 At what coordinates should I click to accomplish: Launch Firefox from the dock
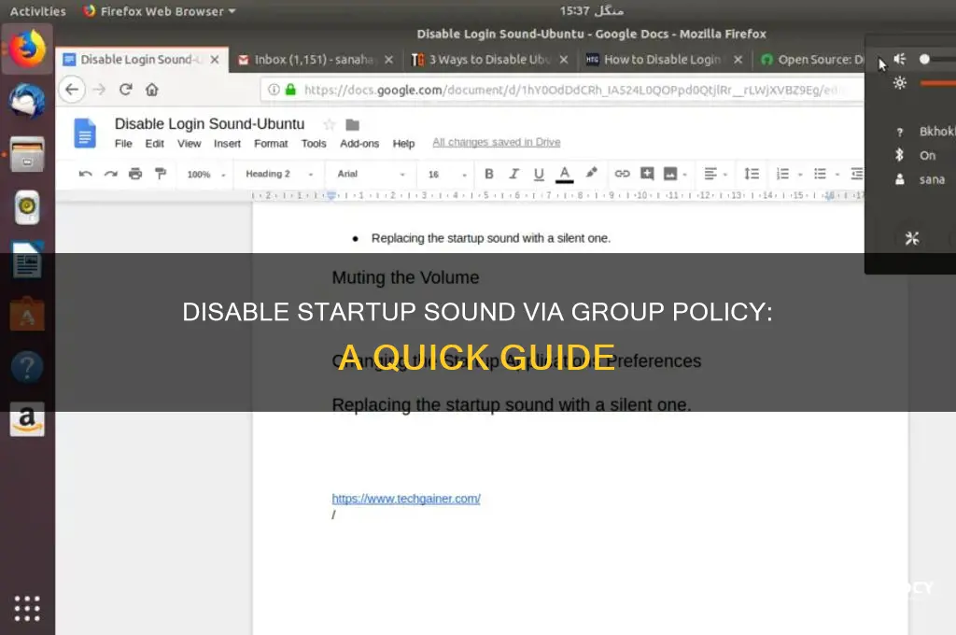click(27, 49)
